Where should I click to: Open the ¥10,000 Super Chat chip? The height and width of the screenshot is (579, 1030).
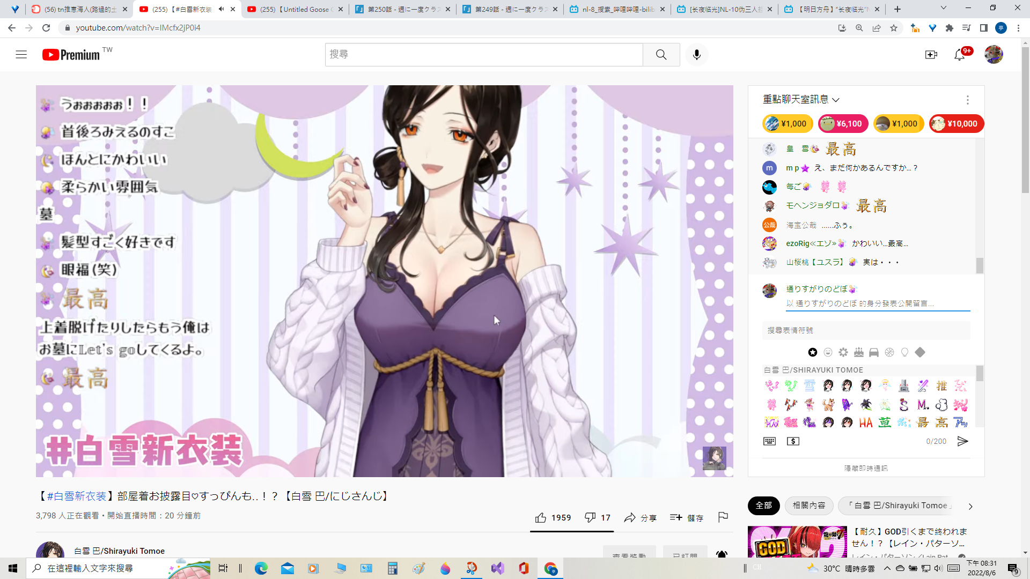click(x=957, y=124)
